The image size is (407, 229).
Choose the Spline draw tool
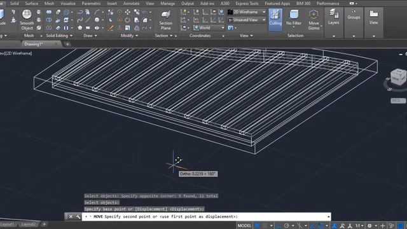coord(80,20)
